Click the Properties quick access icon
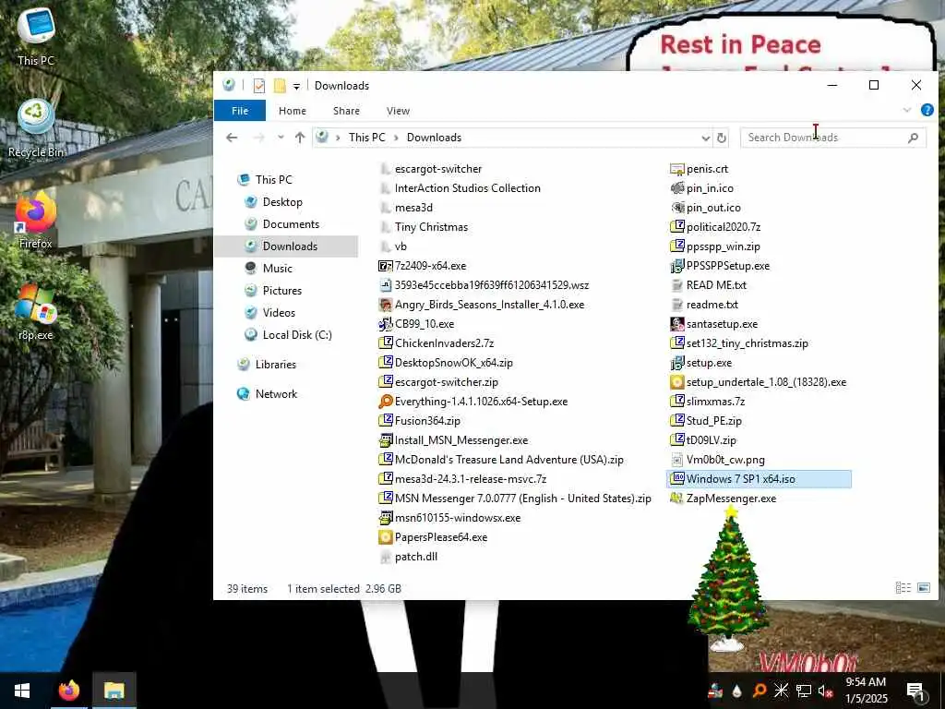The image size is (945, 709). [x=259, y=86]
